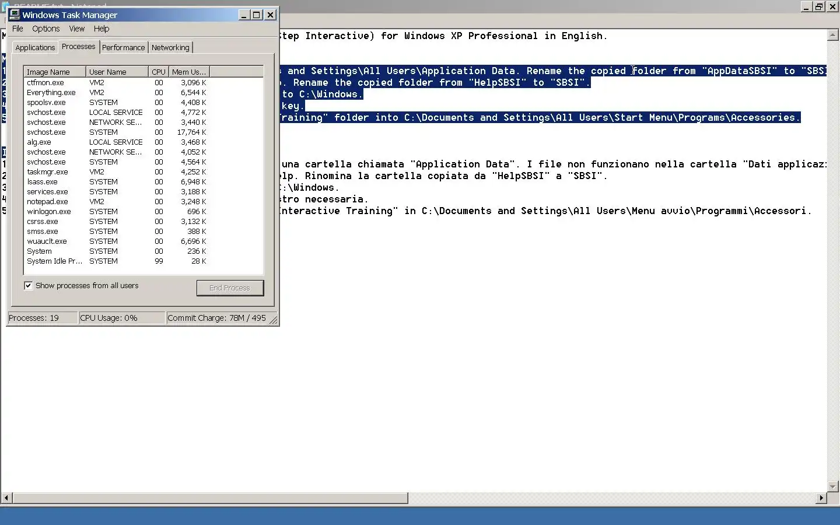Open the View menu
The width and height of the screenshot is (840, 525).
click(x=76, y=29)
